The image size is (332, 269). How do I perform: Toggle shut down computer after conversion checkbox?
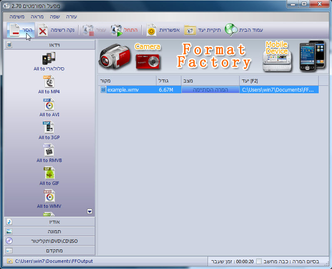click(259, 261)
